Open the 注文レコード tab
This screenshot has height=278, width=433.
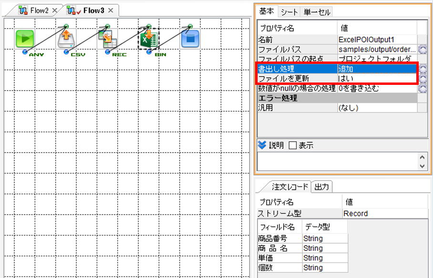[289, 186]
